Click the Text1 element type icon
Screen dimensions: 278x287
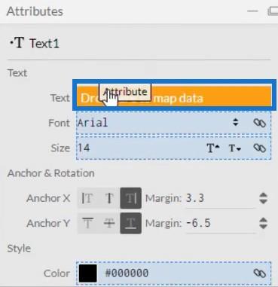pyautogui.click(x=17, y=43)
